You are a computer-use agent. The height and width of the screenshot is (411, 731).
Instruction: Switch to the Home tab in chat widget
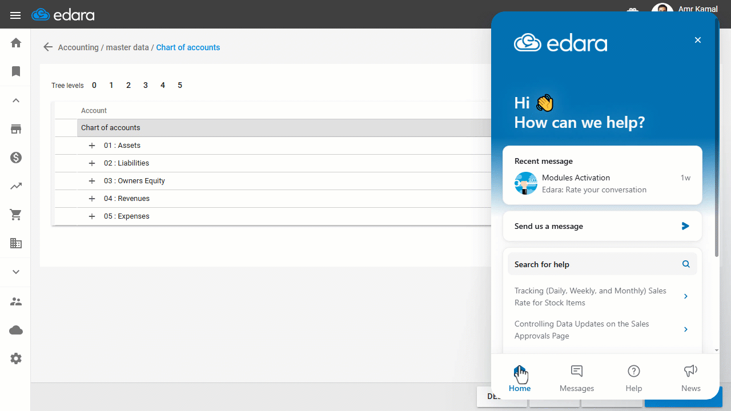click(x=520, y=378)
